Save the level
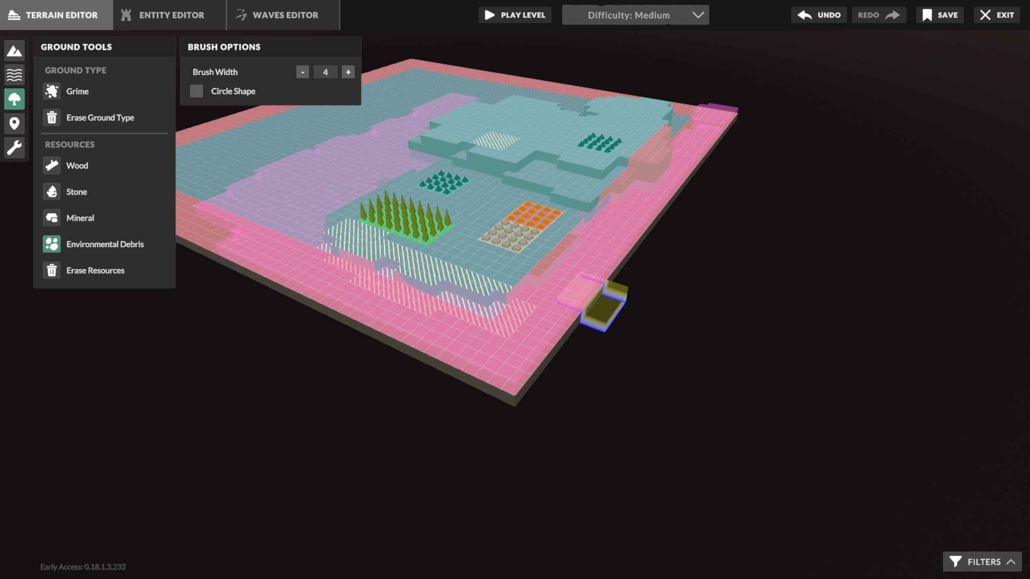The image size is (1030, 579). (940, 15)
